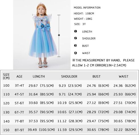Click bust value 27.12 (69CM)
Screen dimensions: 139x135
click(98, 103)
